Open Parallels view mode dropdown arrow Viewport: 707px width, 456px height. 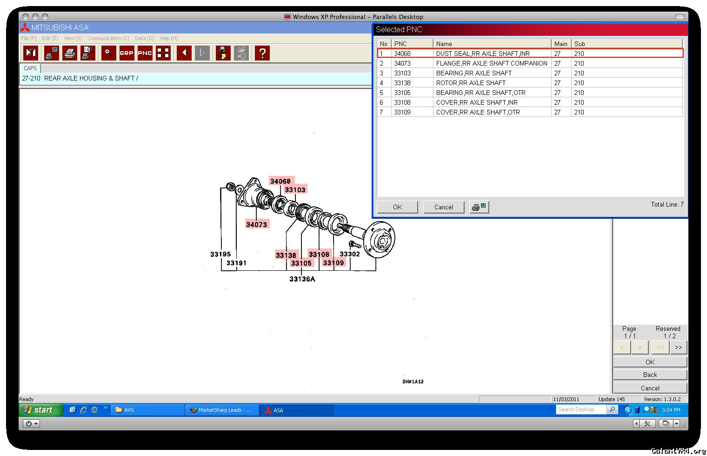pyautogui.click(x=676, y=423)
